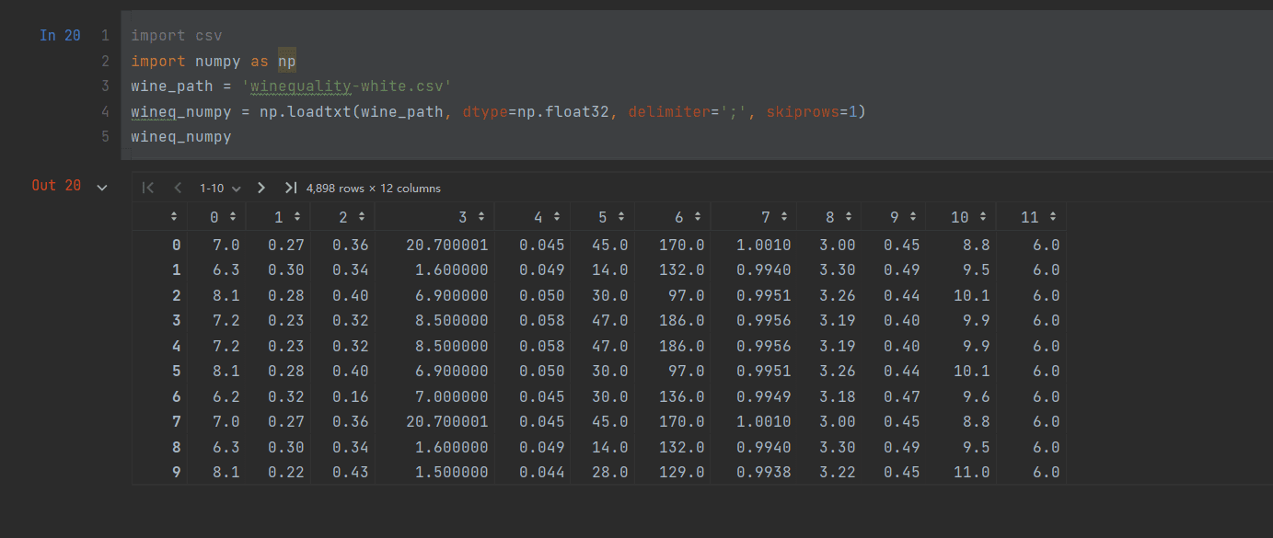Viewport: 1273px width, 538px height.
Task: Go to previous page of rows
Action: [x=178, y=188]
